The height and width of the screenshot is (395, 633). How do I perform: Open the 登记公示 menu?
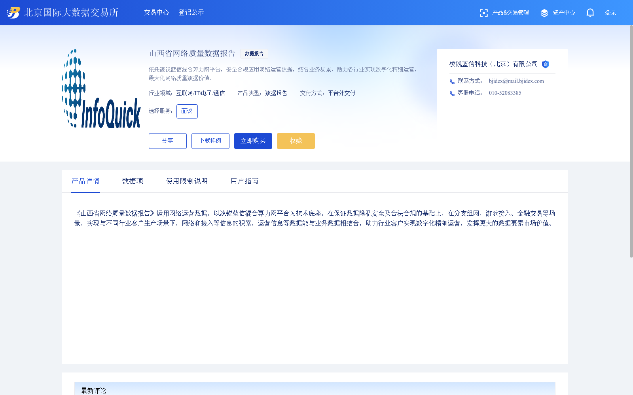191,13
